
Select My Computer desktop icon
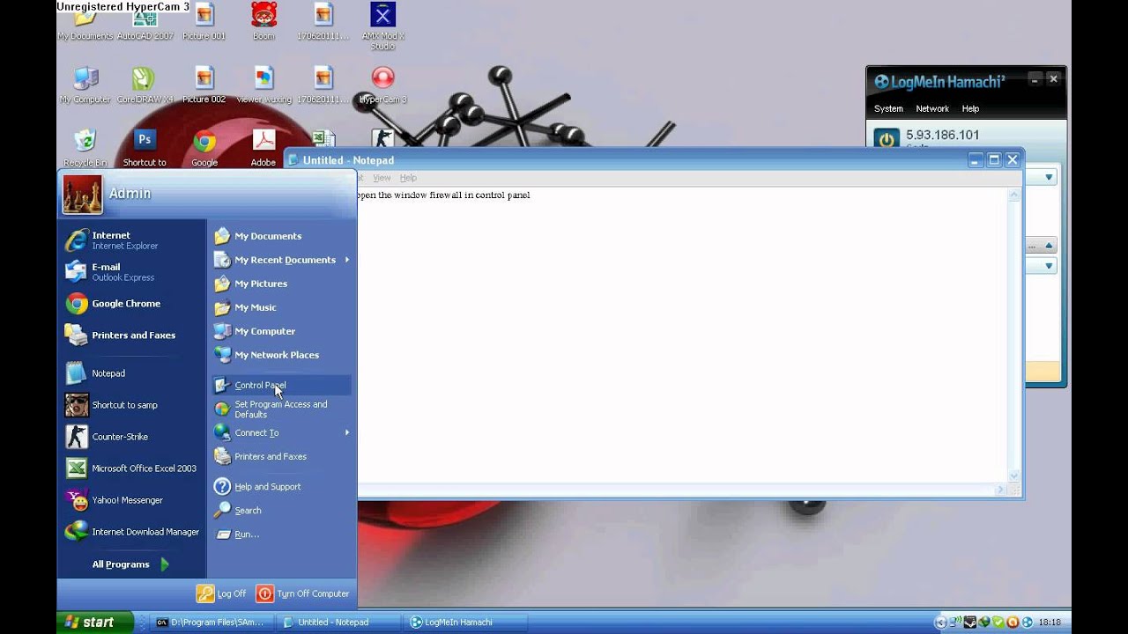point(85,85)
